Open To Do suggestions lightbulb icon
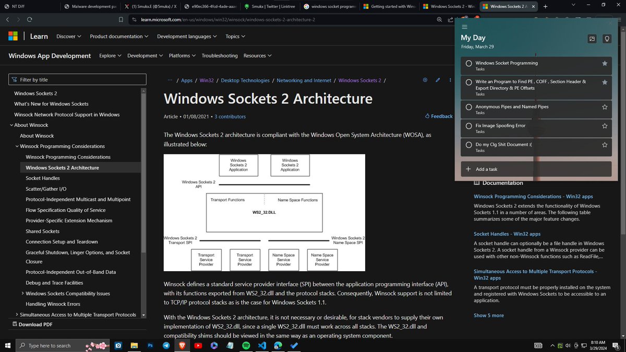This screenshot has width=626, height=352. coord(607,39)
